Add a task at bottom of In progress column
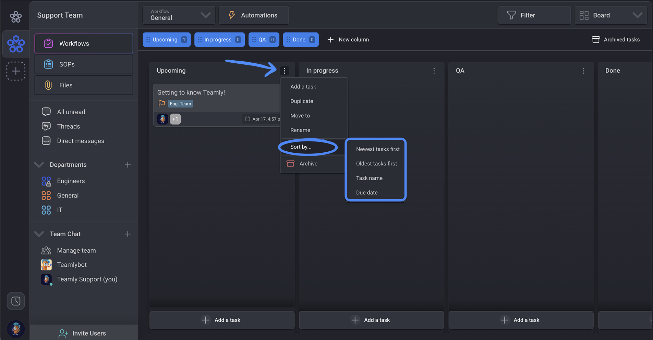Image resolution: width=653 pixels, height=340 pixels. point(371,320)
